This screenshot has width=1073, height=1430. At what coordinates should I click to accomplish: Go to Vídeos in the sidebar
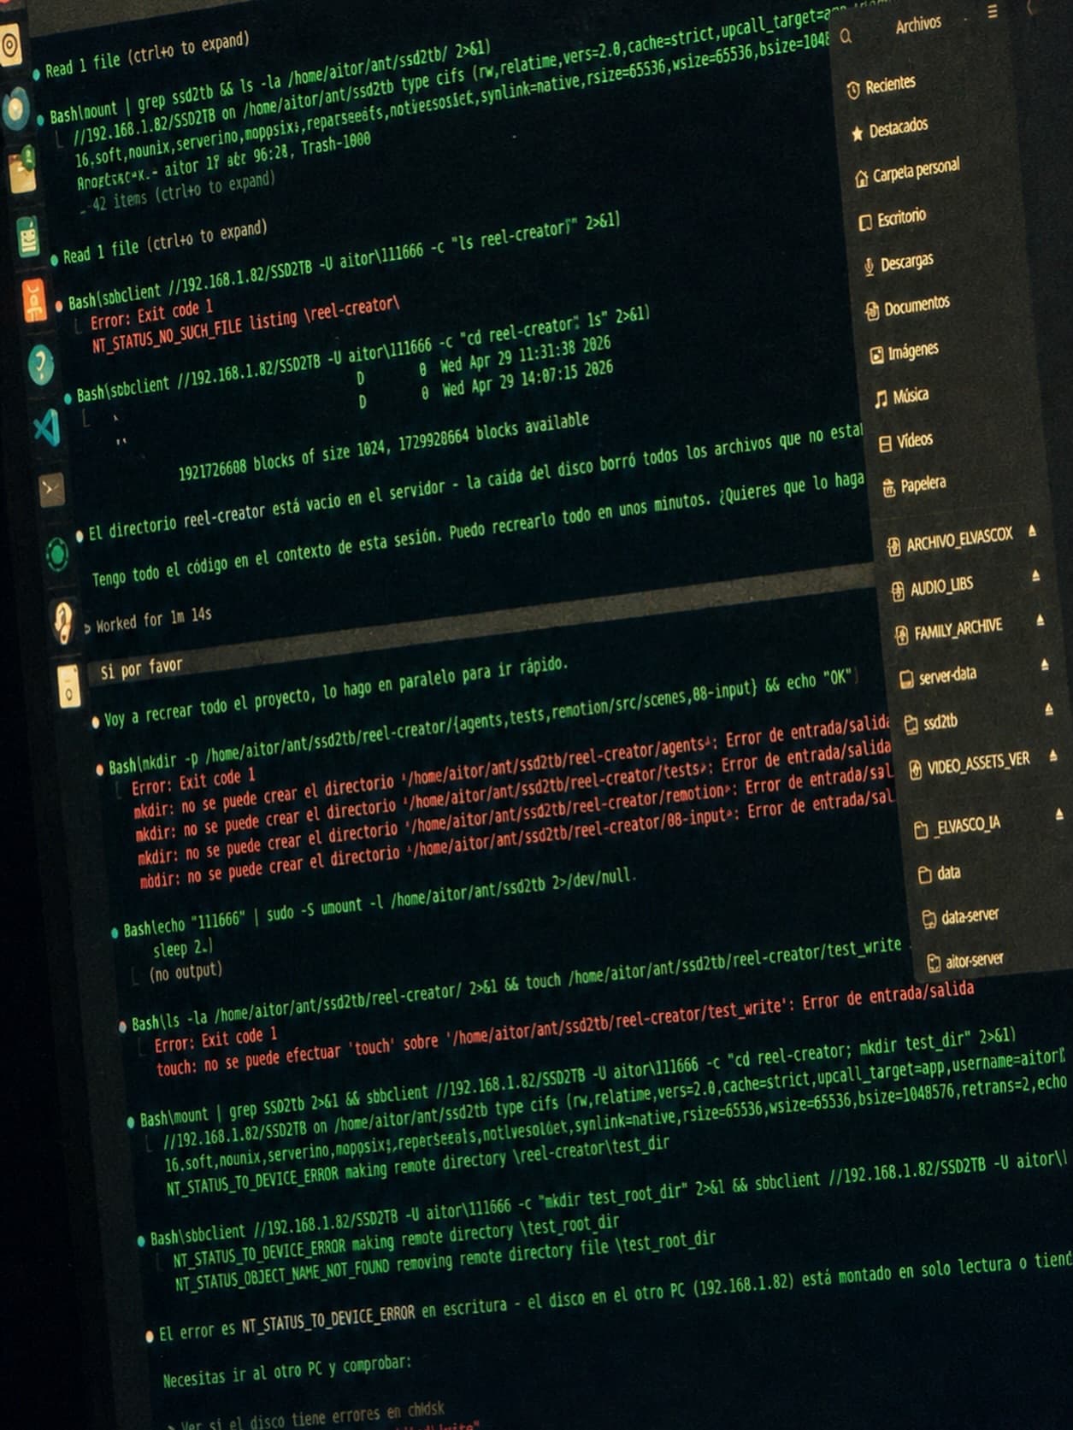(x=905, y=441)
